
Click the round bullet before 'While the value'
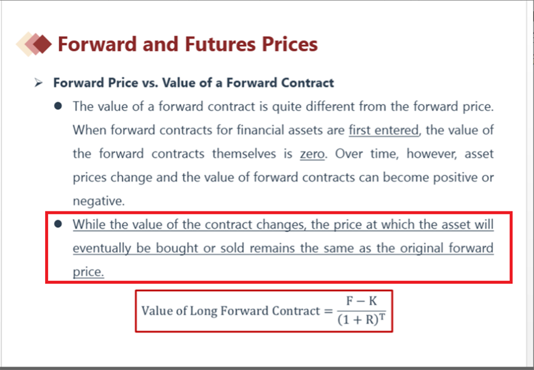point(58,224)
